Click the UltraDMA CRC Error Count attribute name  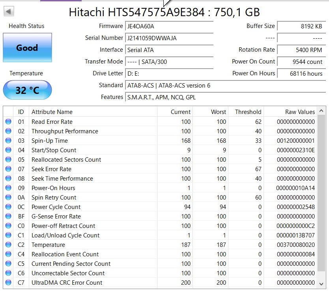pos(67,282)
